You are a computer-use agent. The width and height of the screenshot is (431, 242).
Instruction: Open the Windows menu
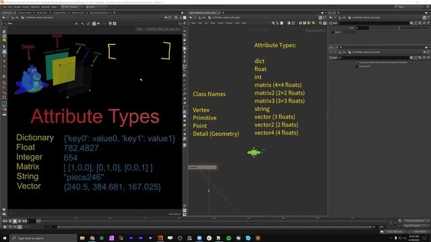(x=35, y=7)
